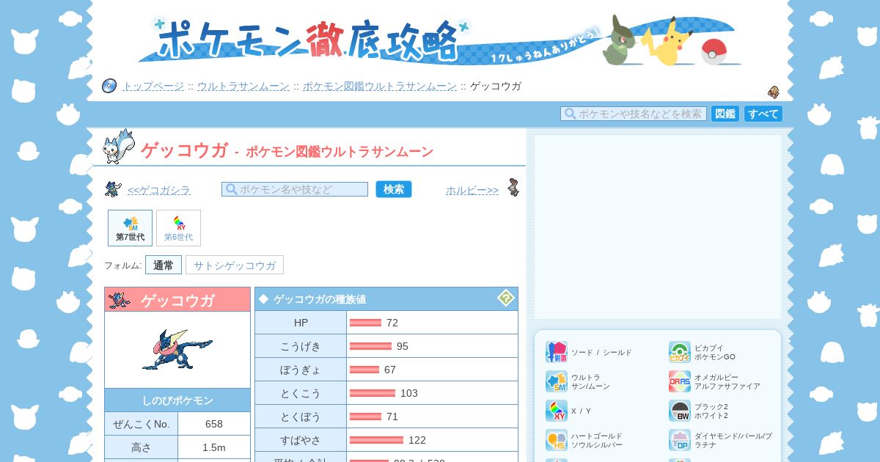Click the とくこう stat bar
880x462 pixels.
tap(373, 393)
